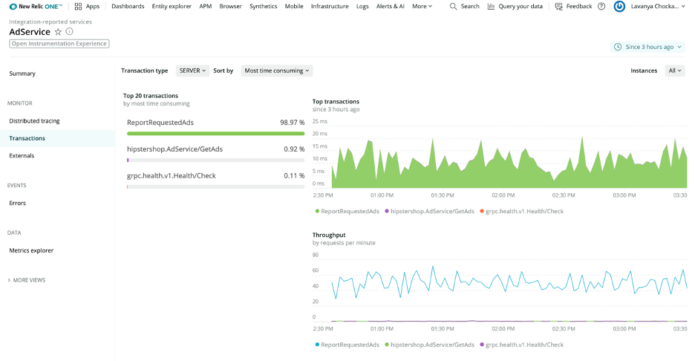Viewport: 695px width, 361px height.
Task: Toggle grpc.health.v1.Health/Check legend in Throughput chart
Action: [522, 345]
